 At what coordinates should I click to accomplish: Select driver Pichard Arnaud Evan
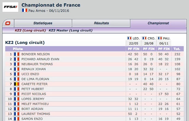(40, 59)
